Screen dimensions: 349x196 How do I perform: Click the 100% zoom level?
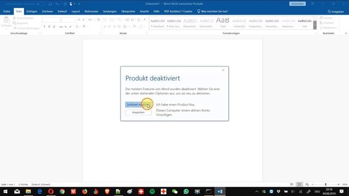pyautogui.click(x=344, y=185)
